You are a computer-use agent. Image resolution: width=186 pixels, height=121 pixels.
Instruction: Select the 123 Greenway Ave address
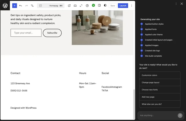pyautogui.click(x=20, y=83)
